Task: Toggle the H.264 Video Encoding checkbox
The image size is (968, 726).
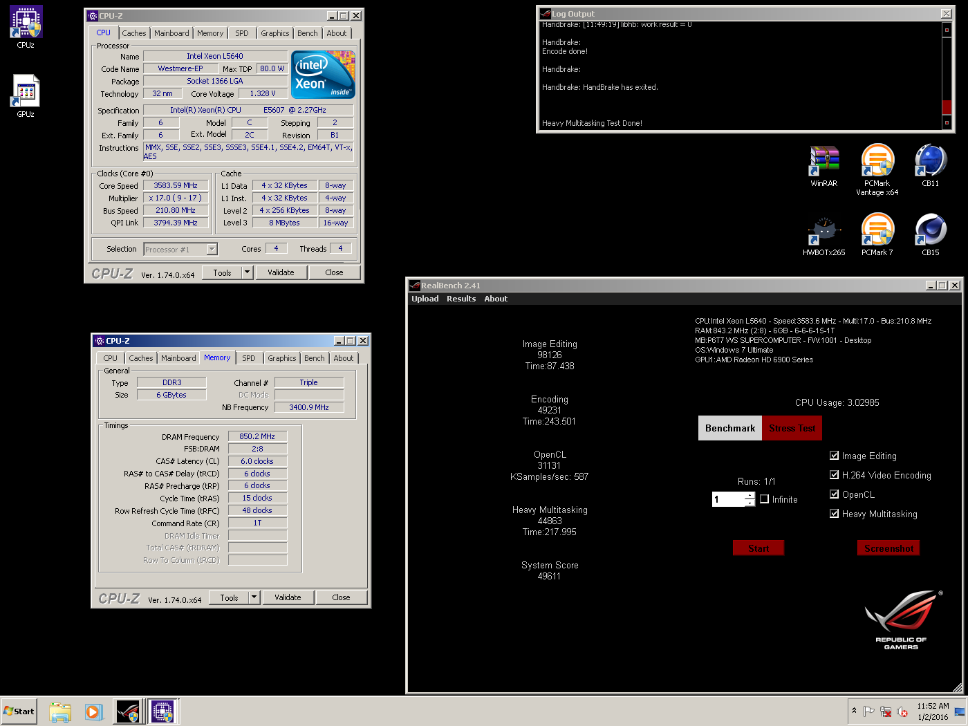Action: pos(834,475)
